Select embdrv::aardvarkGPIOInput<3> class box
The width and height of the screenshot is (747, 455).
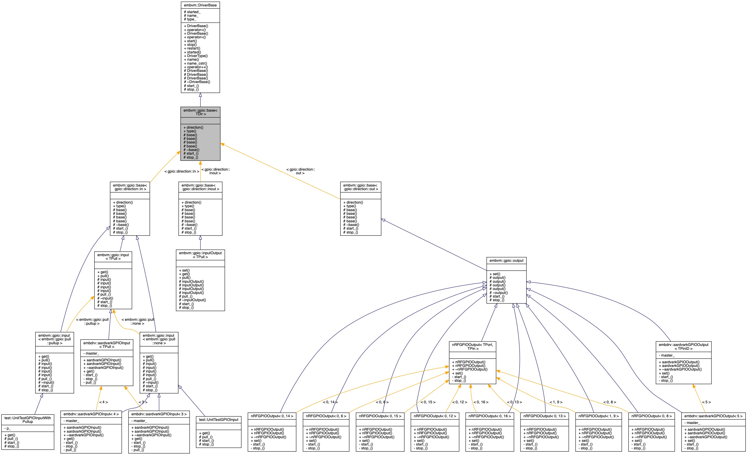(159, 430)
